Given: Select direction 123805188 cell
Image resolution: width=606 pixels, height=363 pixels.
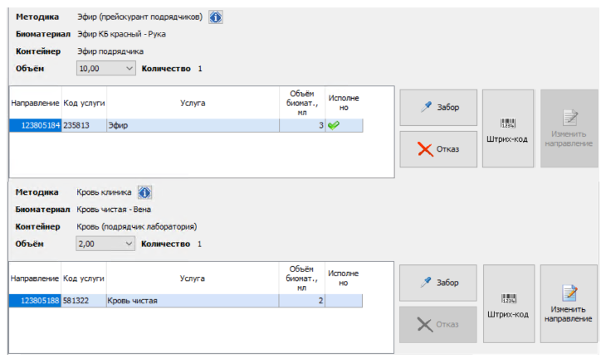Looking at the screenshot, I should click(x=35, y=301).
